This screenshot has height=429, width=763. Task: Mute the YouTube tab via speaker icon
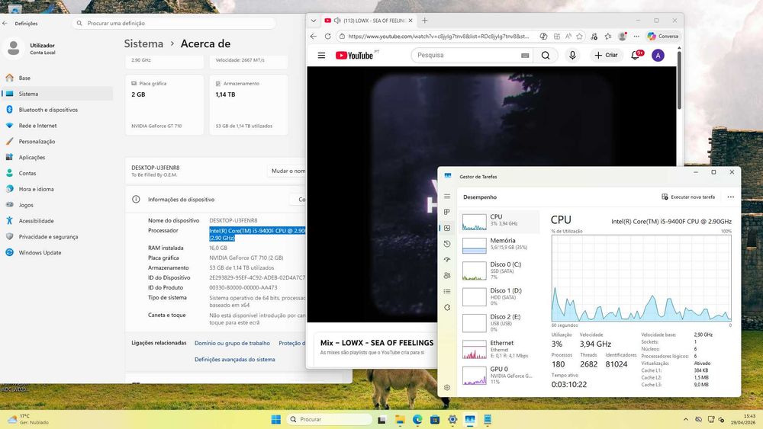coord(336,21)
